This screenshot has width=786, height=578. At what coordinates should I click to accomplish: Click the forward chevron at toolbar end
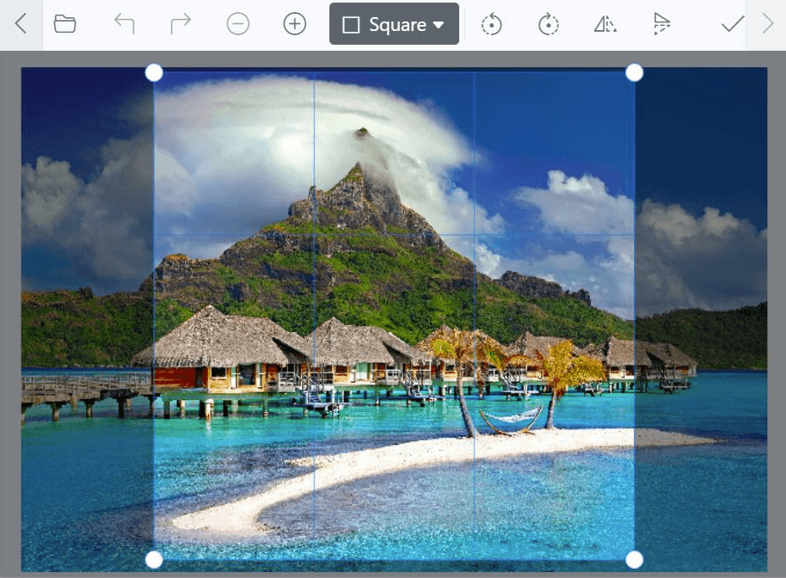(767, 23)
